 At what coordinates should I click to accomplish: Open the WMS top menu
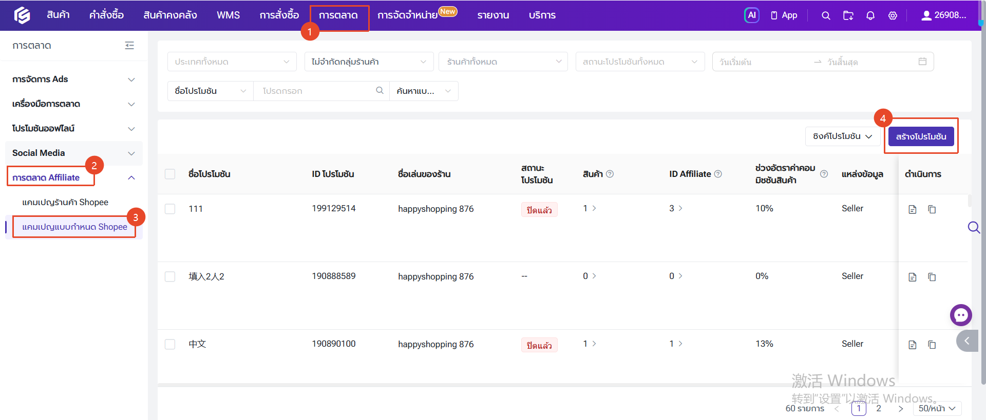[x=228, y=15]
